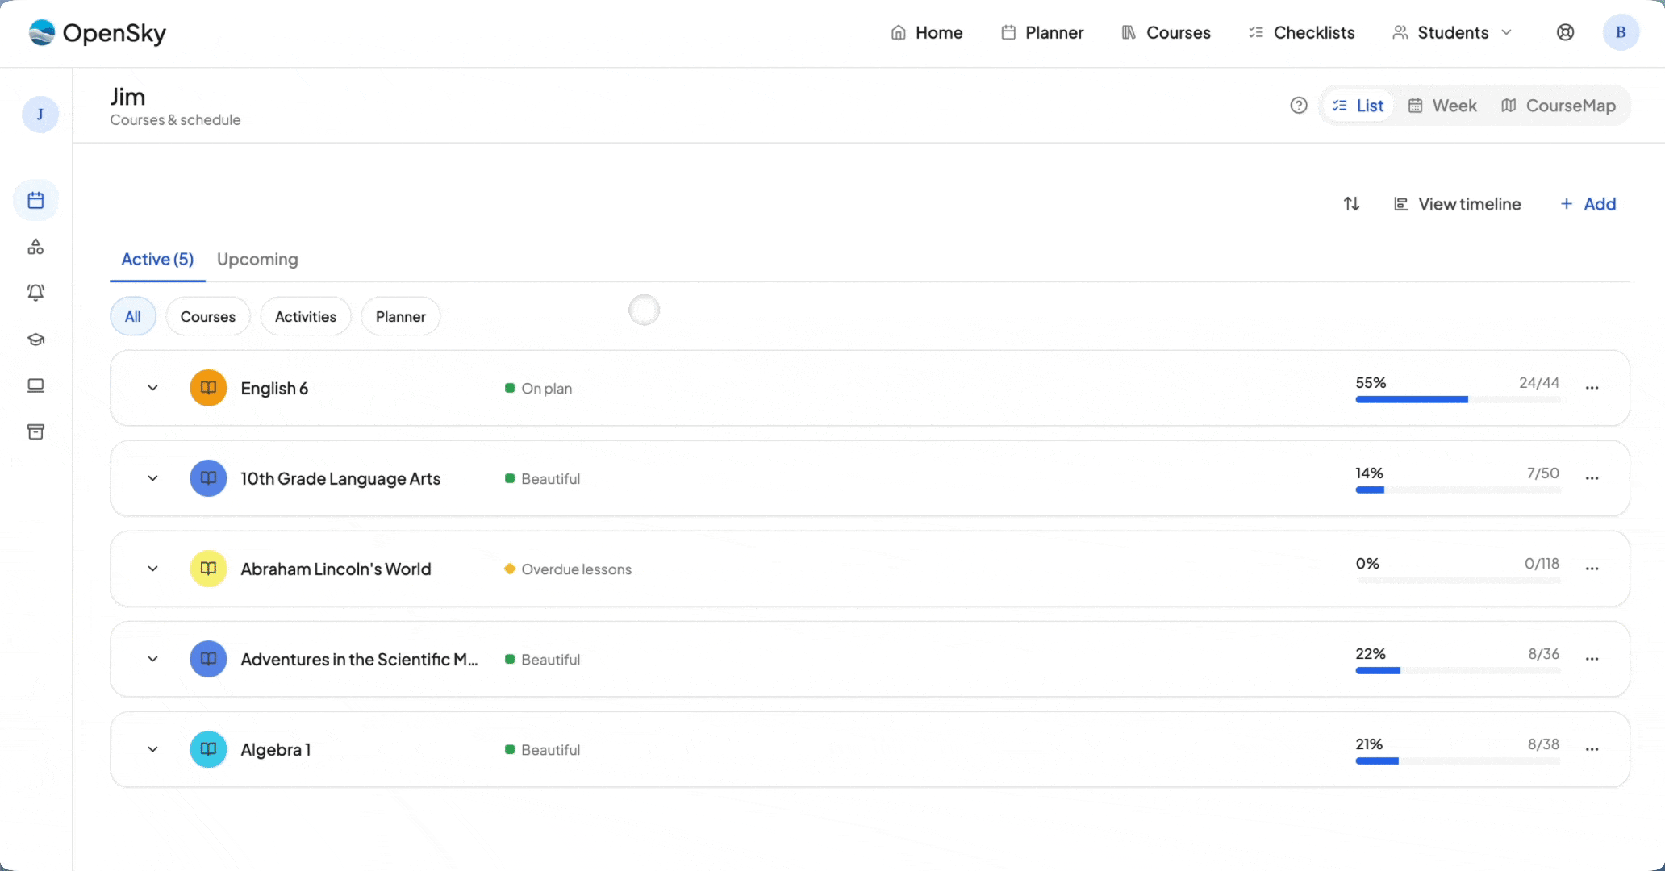
Task: Click the English 6 55% progress bar
Action: coord(1458,399)
